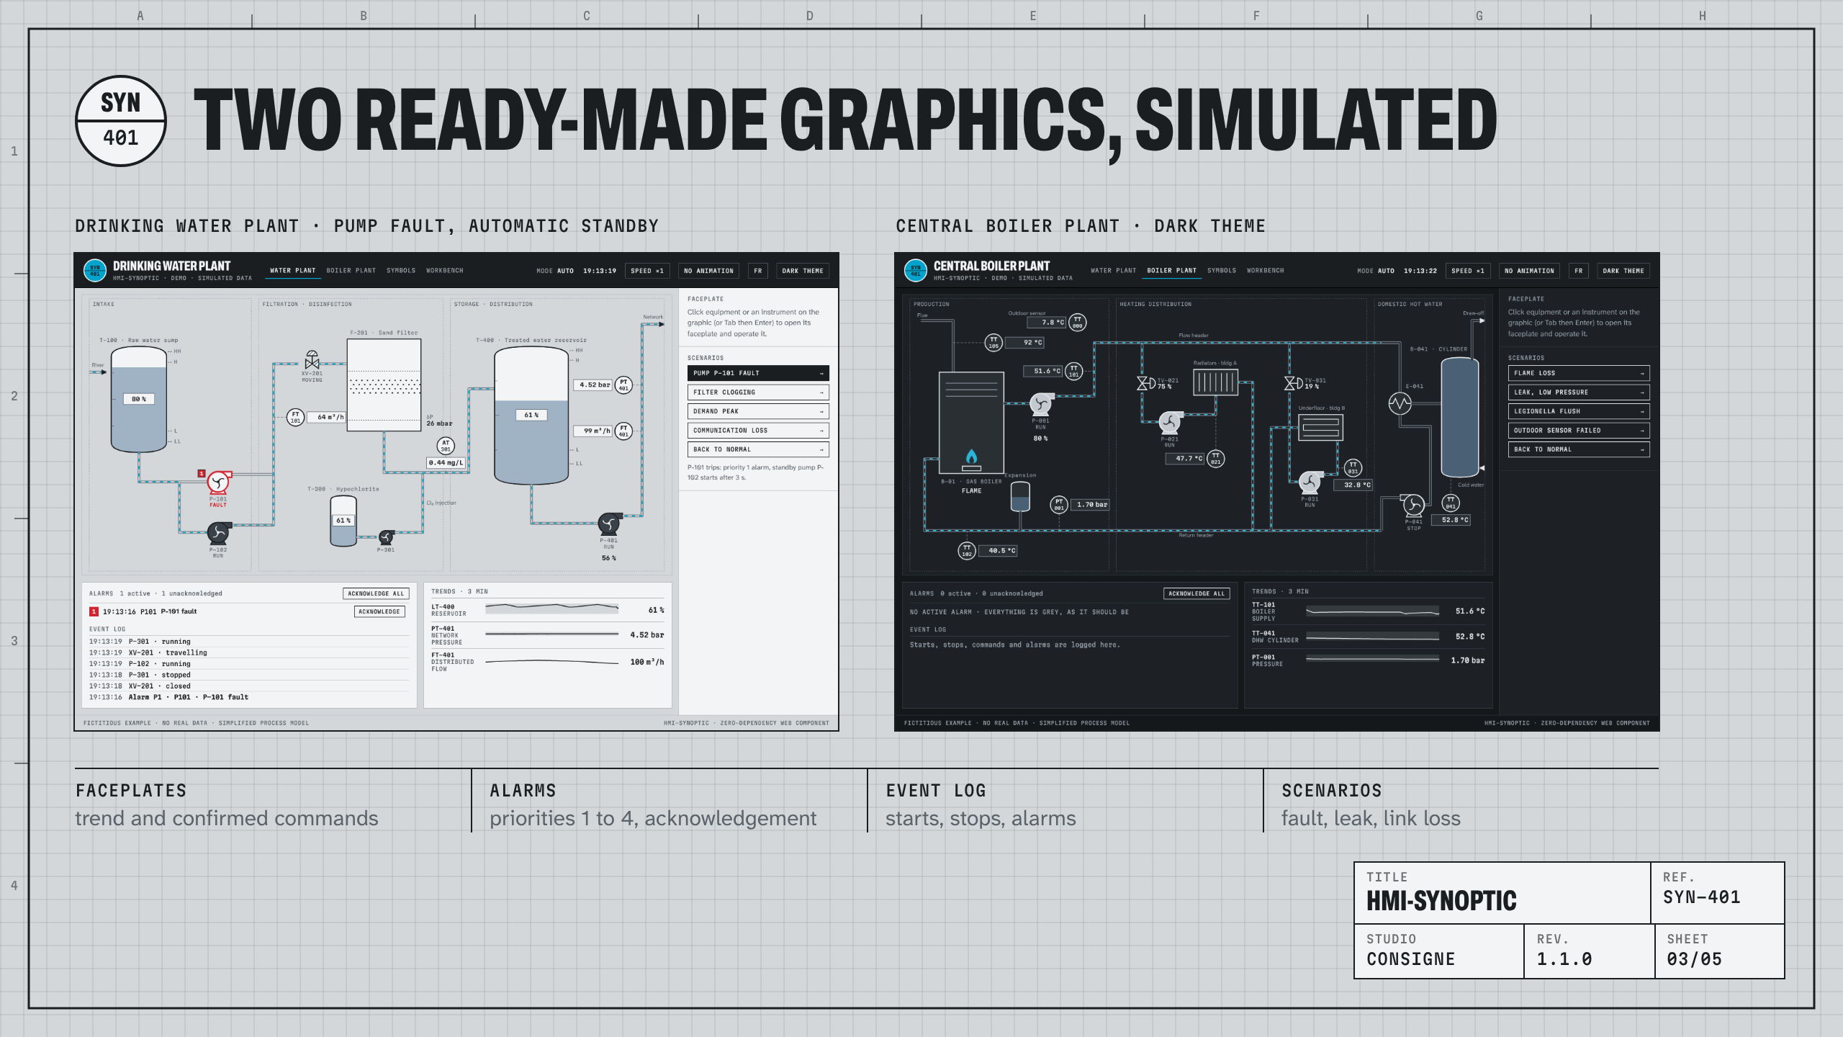1843x1037 pixels.
Task: Select standby pump P-102 in water plant
Action: 218,533
